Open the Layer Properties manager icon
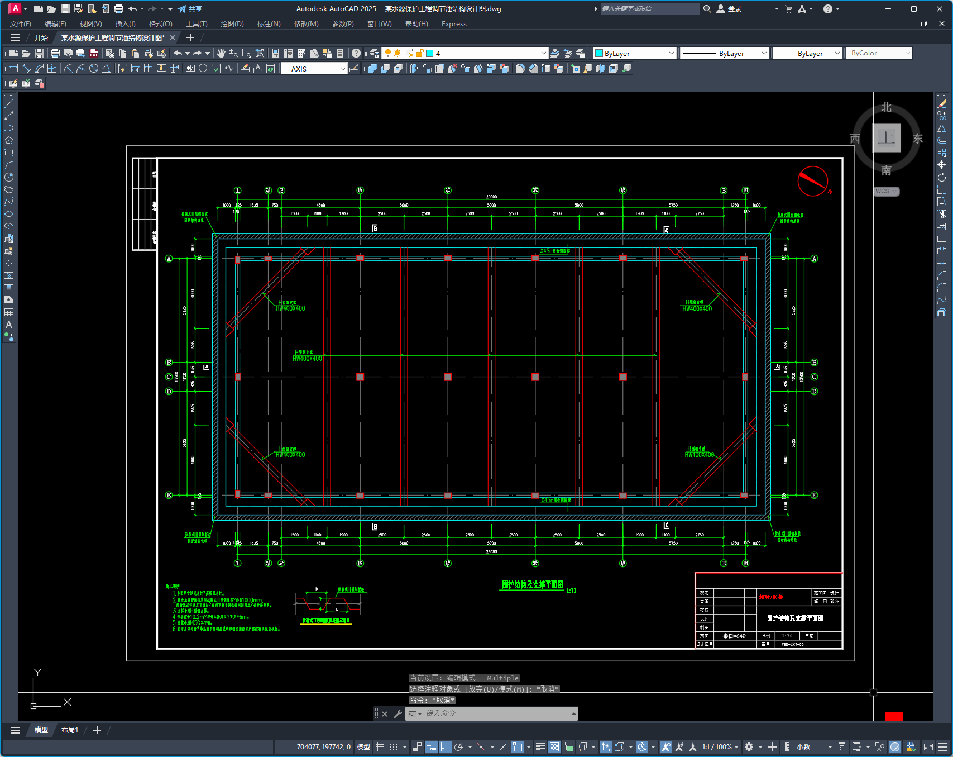Image resolution: width=953 pixels, height=757 pixels. coord(375,53)
